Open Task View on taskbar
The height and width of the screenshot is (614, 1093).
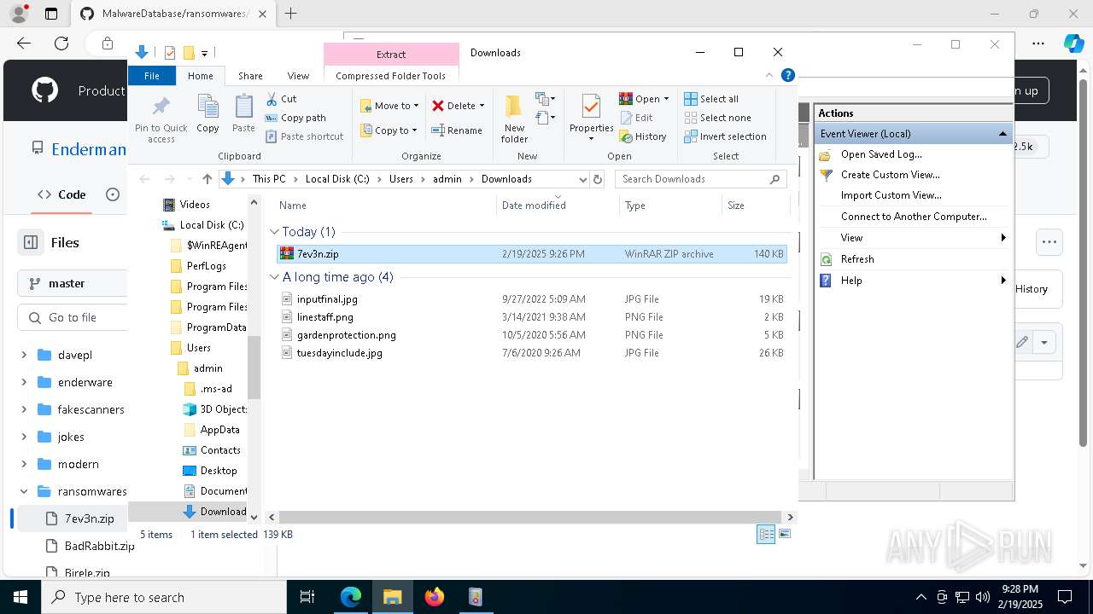[x=307, y=597]
